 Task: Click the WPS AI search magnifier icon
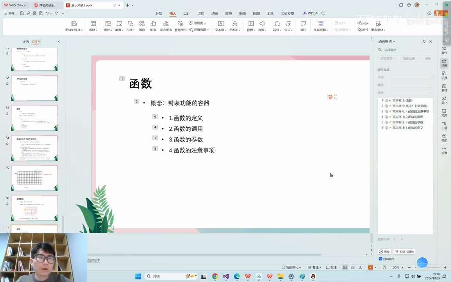click(323, 13)
